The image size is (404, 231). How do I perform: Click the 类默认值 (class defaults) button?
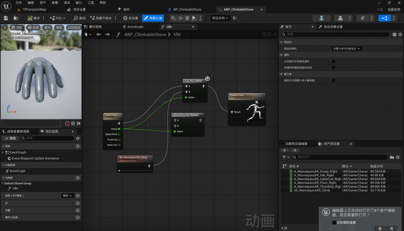tap(153, 18)
